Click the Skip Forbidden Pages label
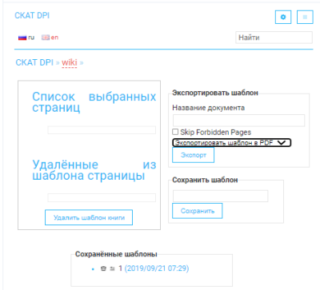The height and width of the screenshot is (290, 320). [216, 132]
